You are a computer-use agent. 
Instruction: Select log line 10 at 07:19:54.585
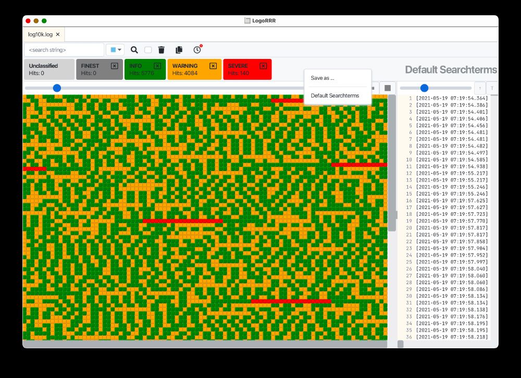point(444,160)
